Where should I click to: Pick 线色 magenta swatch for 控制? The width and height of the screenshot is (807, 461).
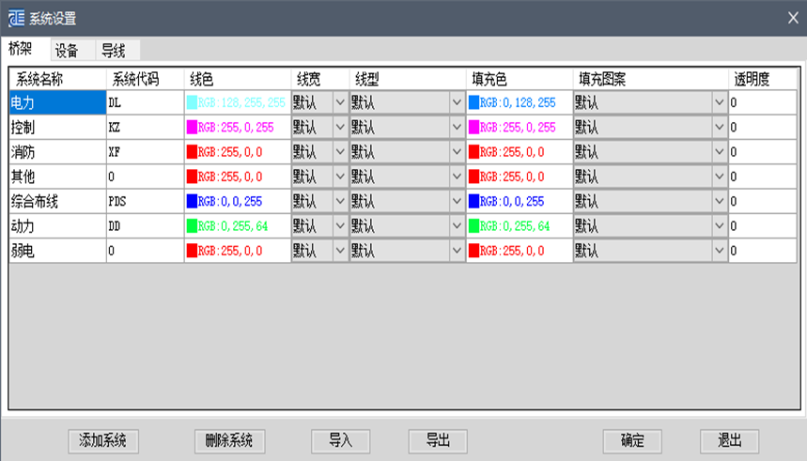tap(192, 127)
